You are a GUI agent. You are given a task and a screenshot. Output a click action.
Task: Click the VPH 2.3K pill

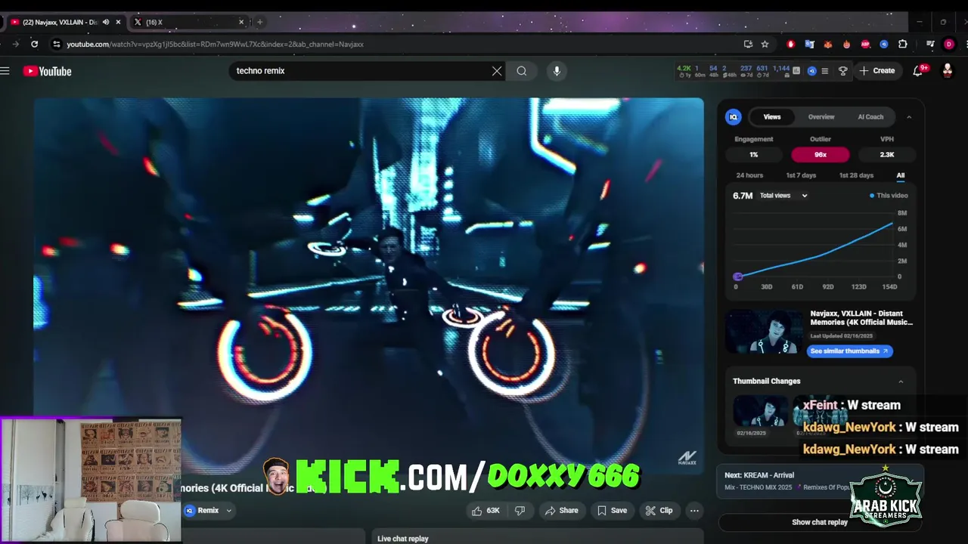click(x=887, y=155)
